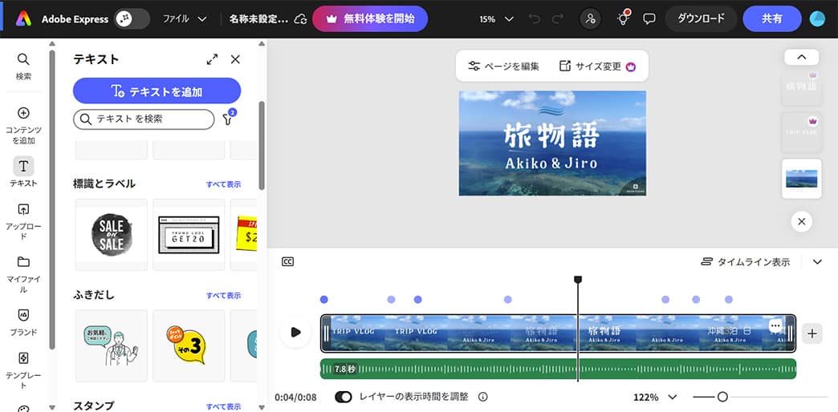Open the 15% zoom level dropdown
The image size is (838, 412).
496,19
